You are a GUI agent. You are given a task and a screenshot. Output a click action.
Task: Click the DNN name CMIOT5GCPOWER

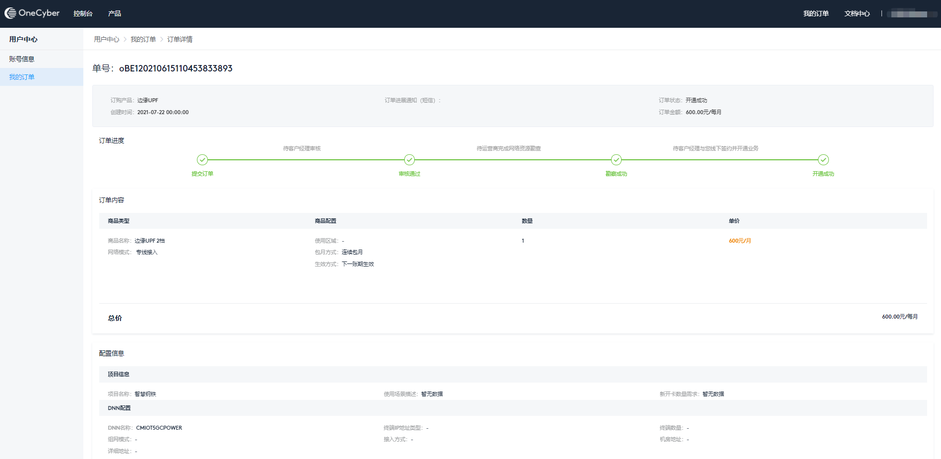coord(159,428)
